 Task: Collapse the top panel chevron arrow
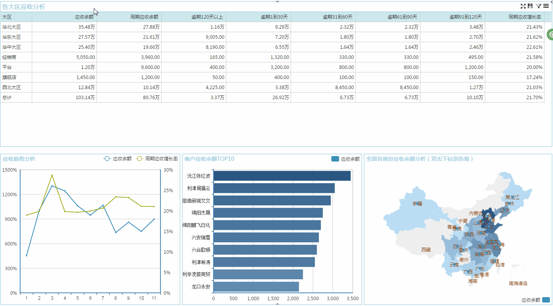tap(277, 2)
